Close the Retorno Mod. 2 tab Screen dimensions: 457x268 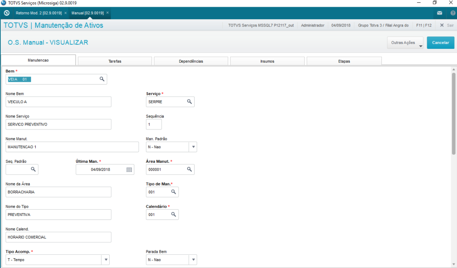click(65, 13)
